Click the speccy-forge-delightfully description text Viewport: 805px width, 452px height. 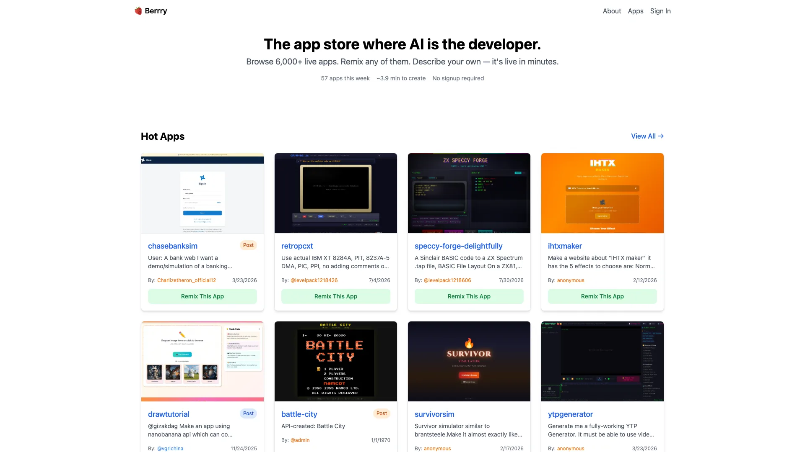(469, 262)
